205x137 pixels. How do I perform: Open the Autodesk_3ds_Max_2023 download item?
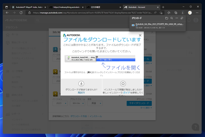(x=158, y=26)
